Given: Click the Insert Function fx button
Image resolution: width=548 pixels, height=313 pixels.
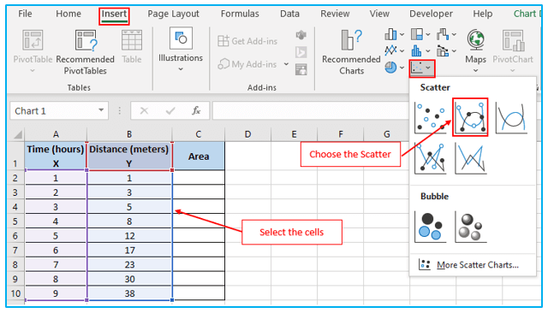Looking at the screenshot, I should click(x=196, y=111).
